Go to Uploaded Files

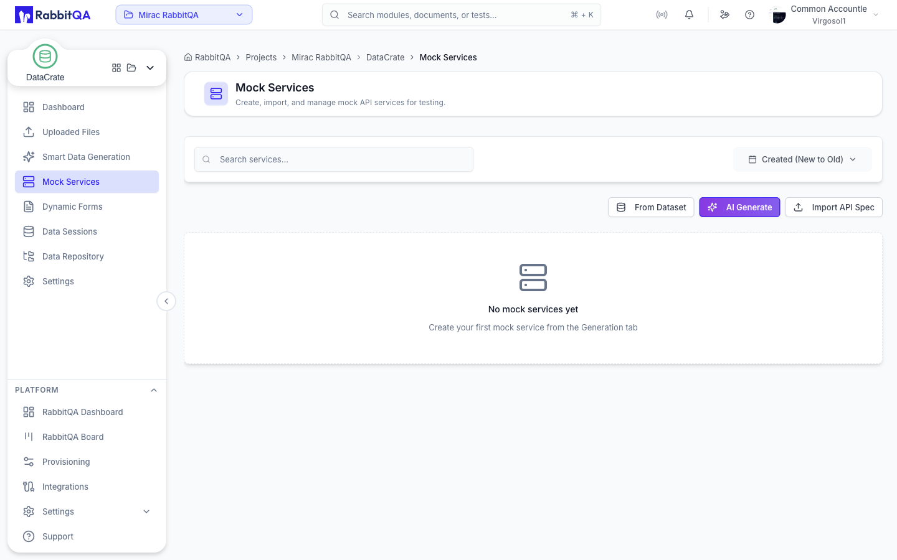coord(87,132)
